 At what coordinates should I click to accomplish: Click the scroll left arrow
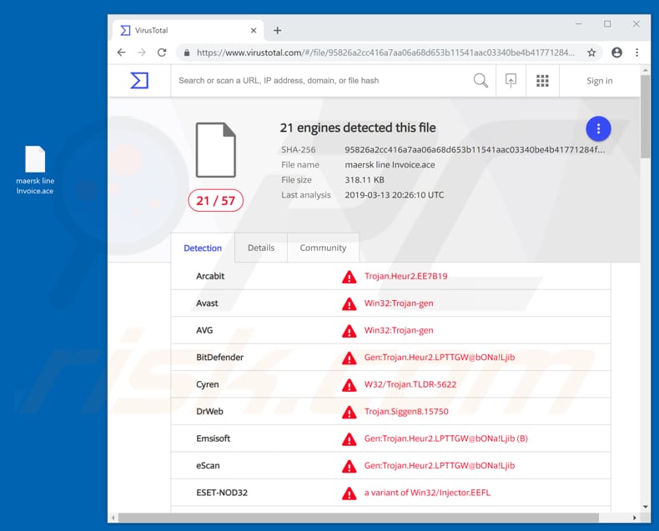pos(113,518)
